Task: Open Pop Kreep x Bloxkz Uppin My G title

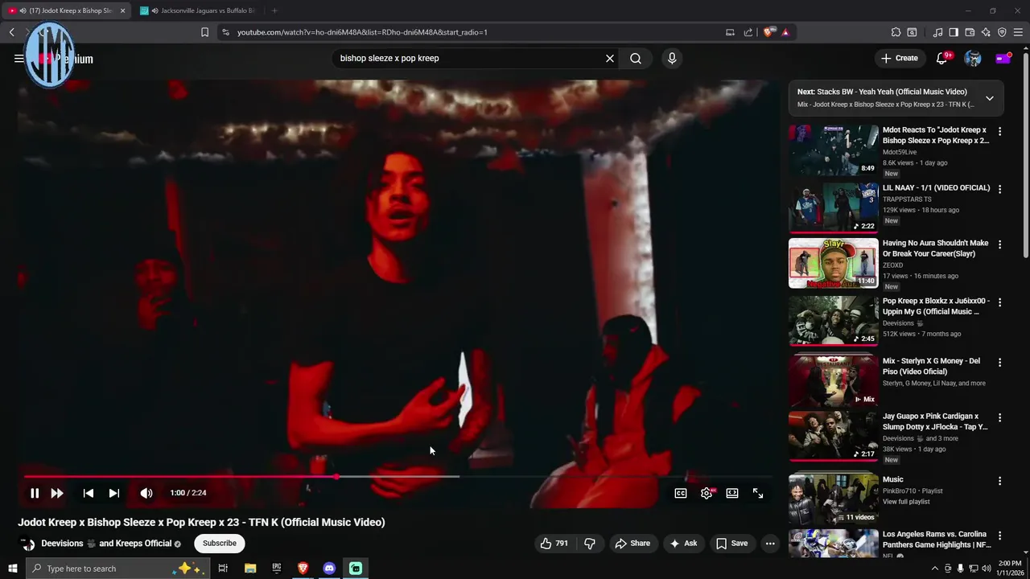Action: click(935, 306)
